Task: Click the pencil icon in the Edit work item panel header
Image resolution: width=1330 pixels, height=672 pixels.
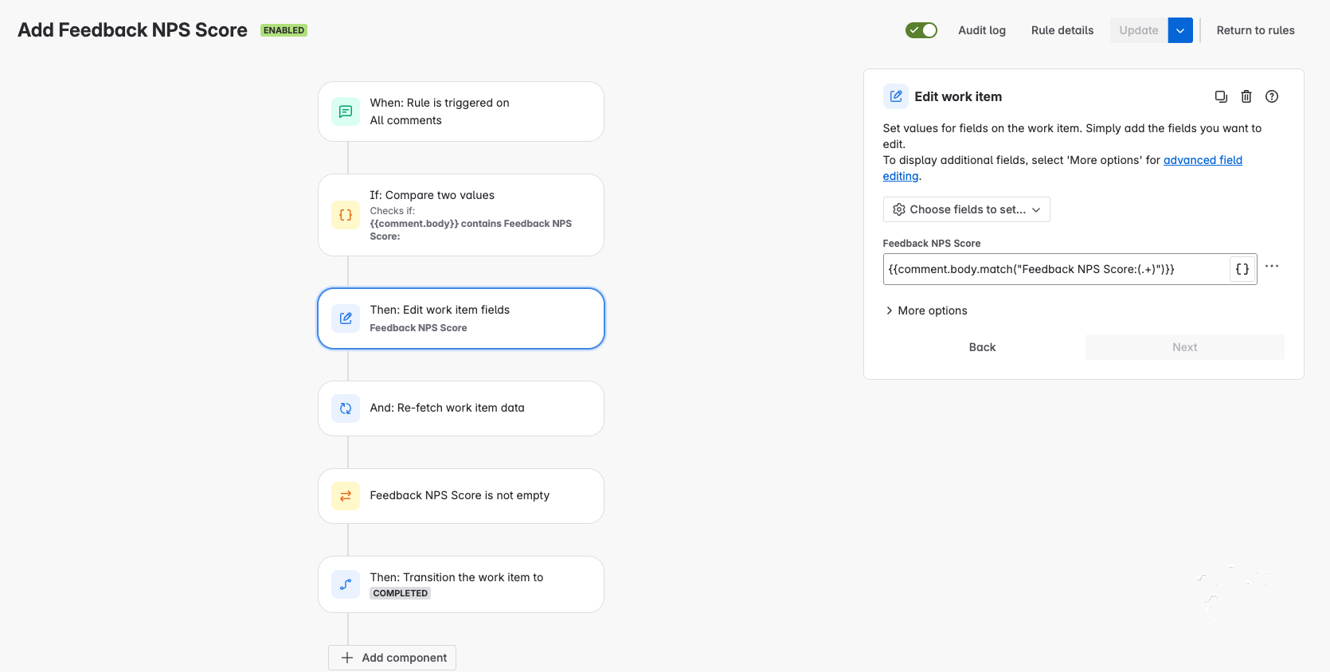Action: (x=896, y=96)
